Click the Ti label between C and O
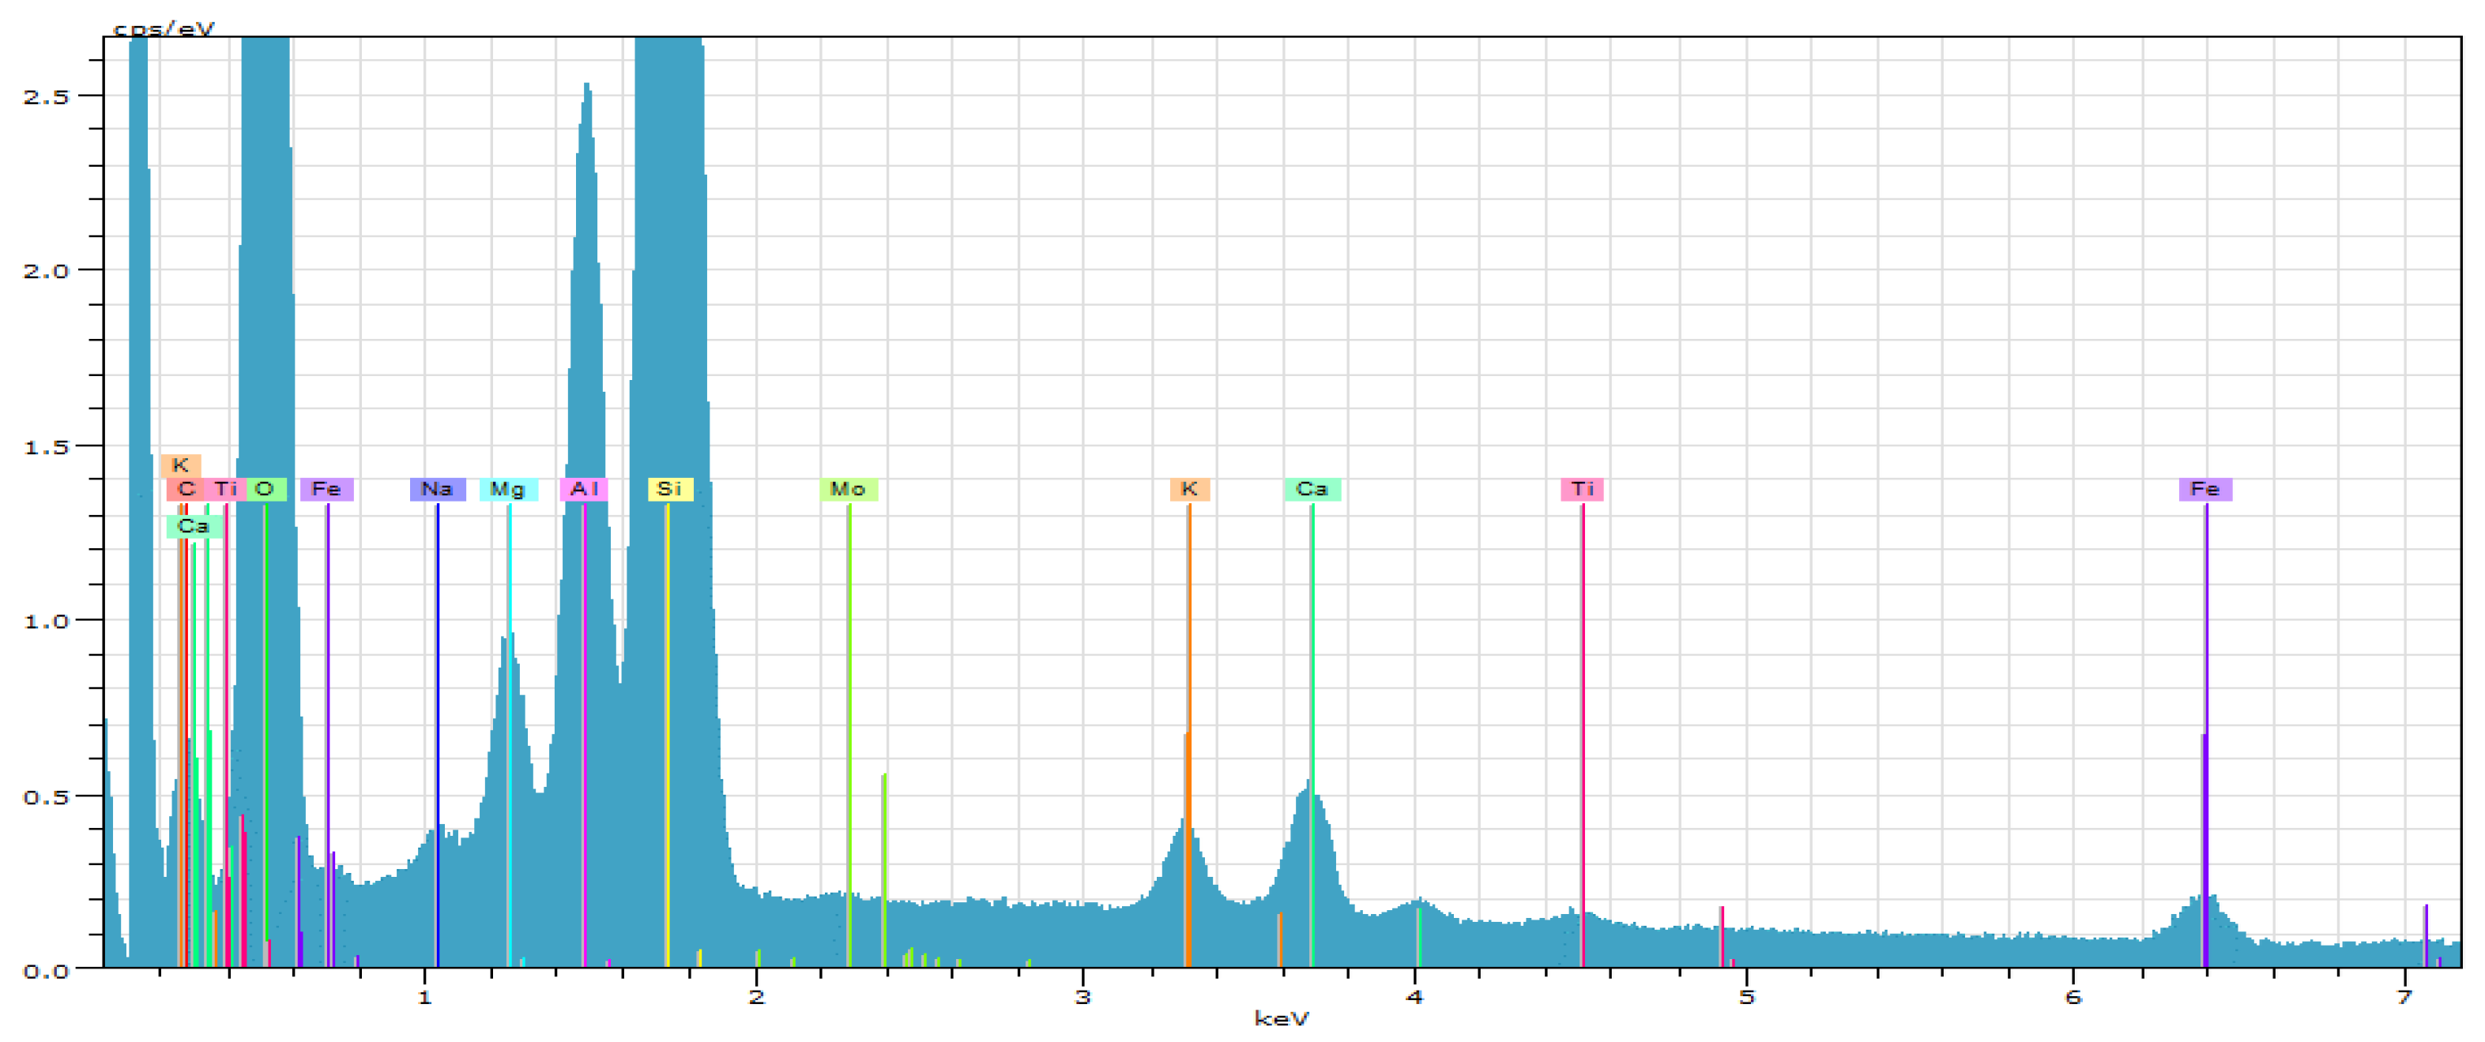 (226, 489)
